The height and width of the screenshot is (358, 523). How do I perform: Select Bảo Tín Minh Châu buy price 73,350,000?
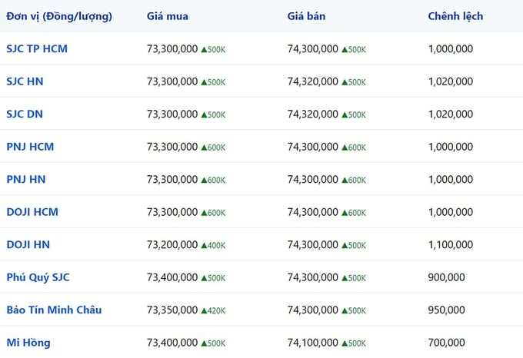click(172, 310)
